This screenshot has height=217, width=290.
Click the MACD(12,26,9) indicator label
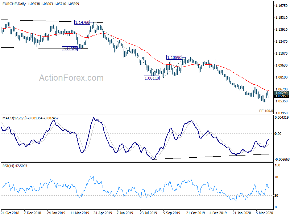pyautogui.click(x=14, y=118)
